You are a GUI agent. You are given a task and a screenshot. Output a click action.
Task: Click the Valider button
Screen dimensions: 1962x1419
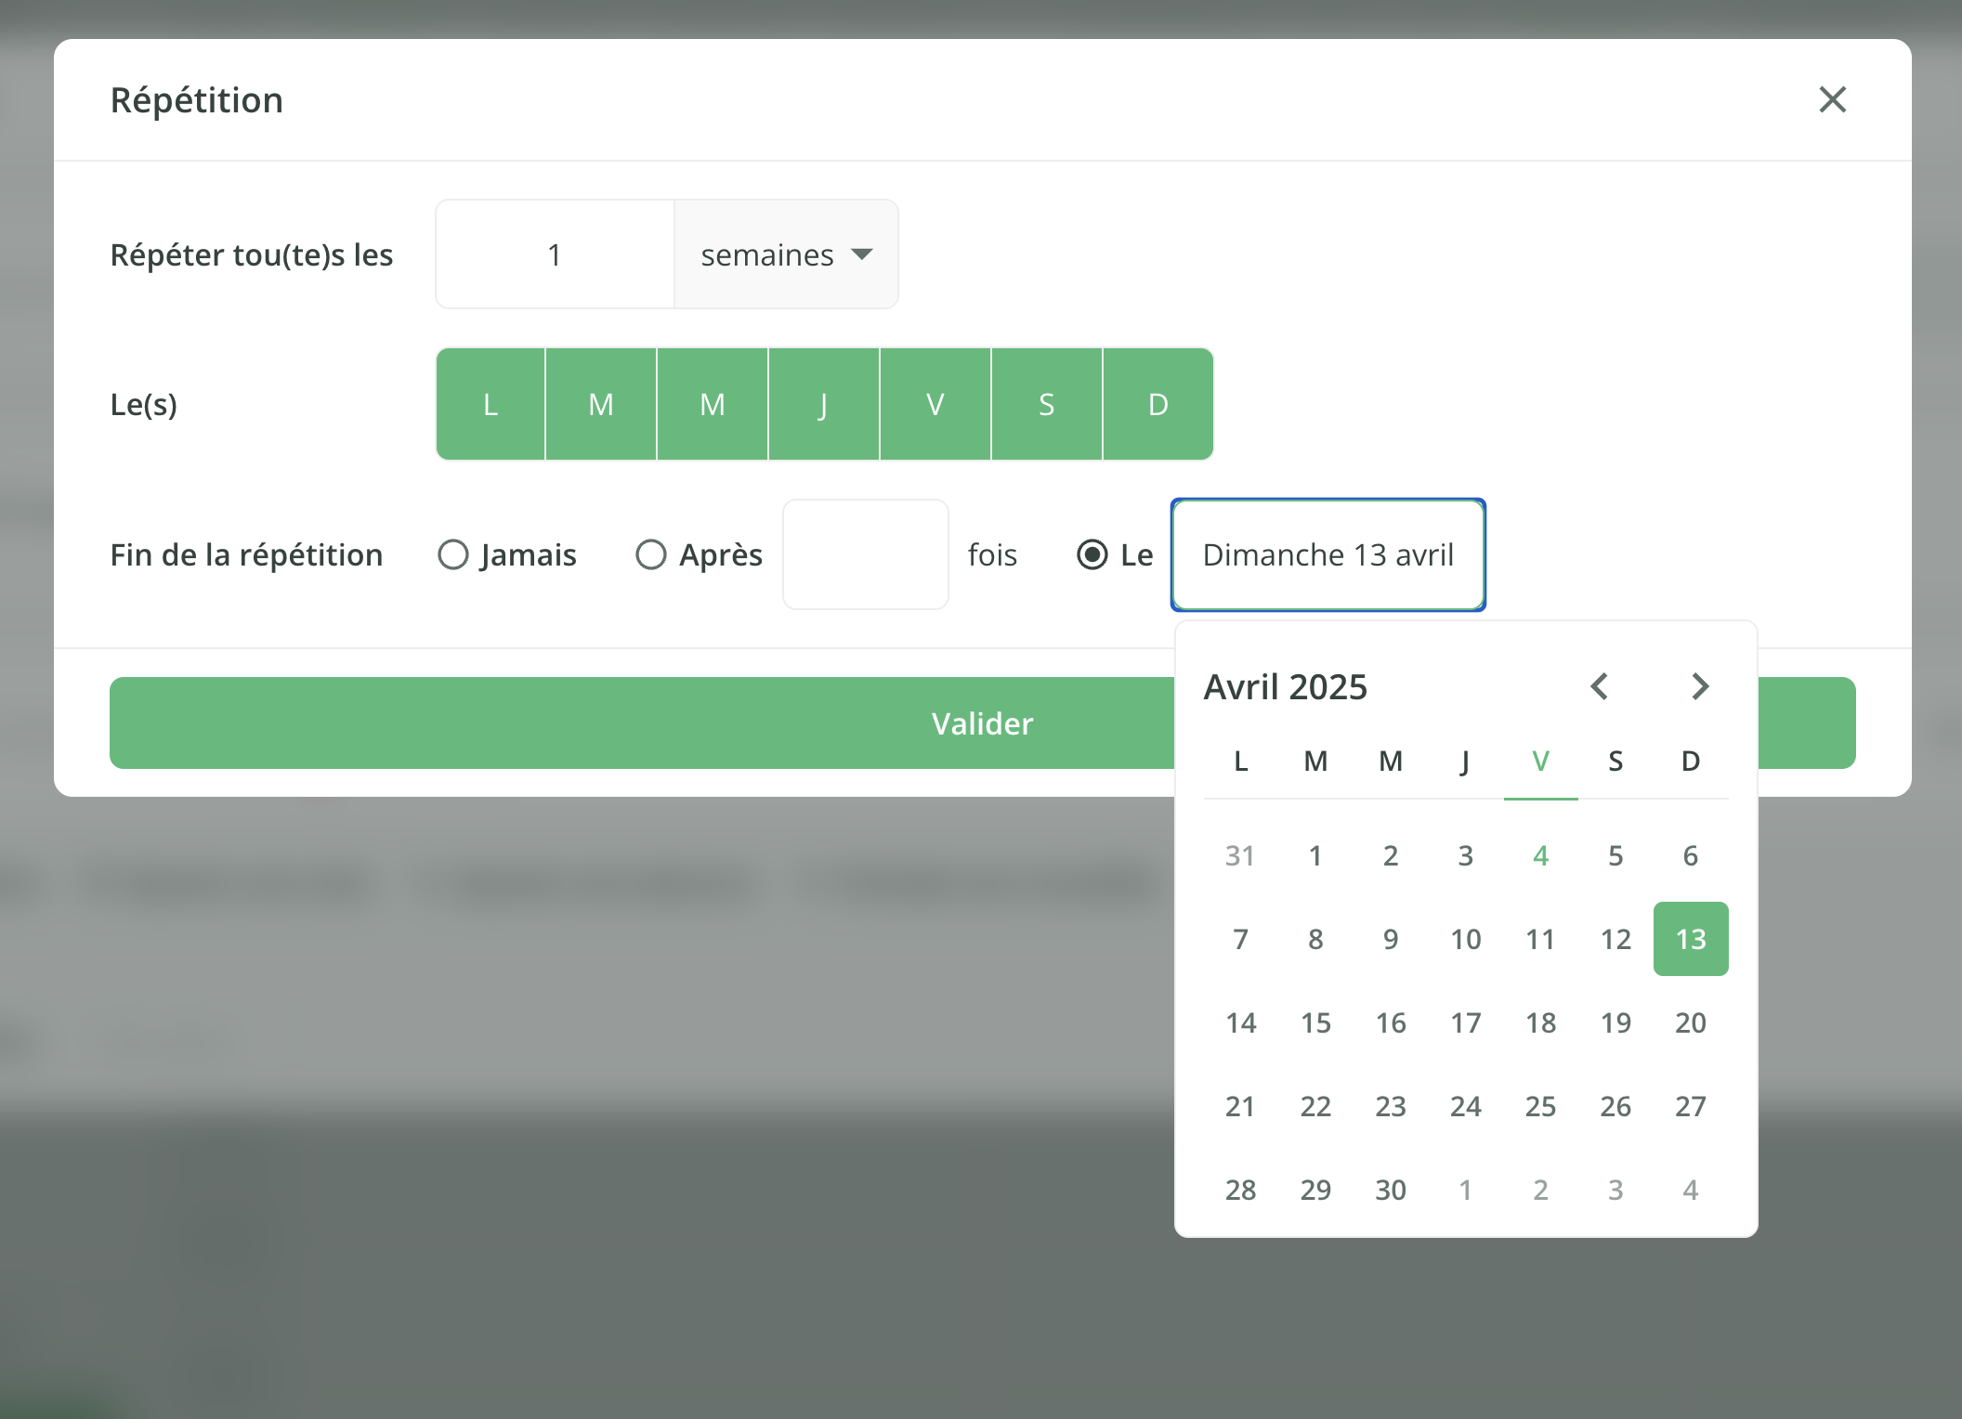982,723
